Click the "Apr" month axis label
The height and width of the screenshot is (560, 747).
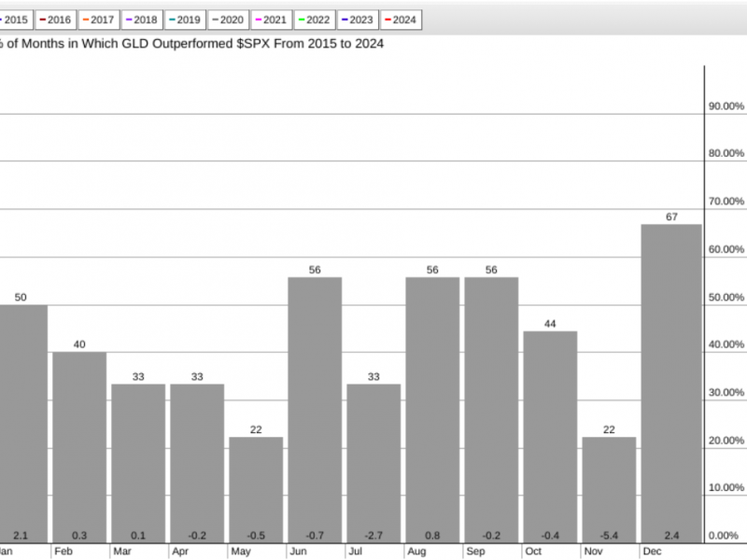[x=180, y=552]
